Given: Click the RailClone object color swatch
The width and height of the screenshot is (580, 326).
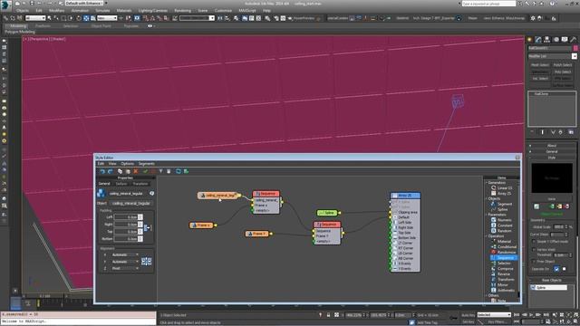Looking at the screenshot, I should click(575, 48).
